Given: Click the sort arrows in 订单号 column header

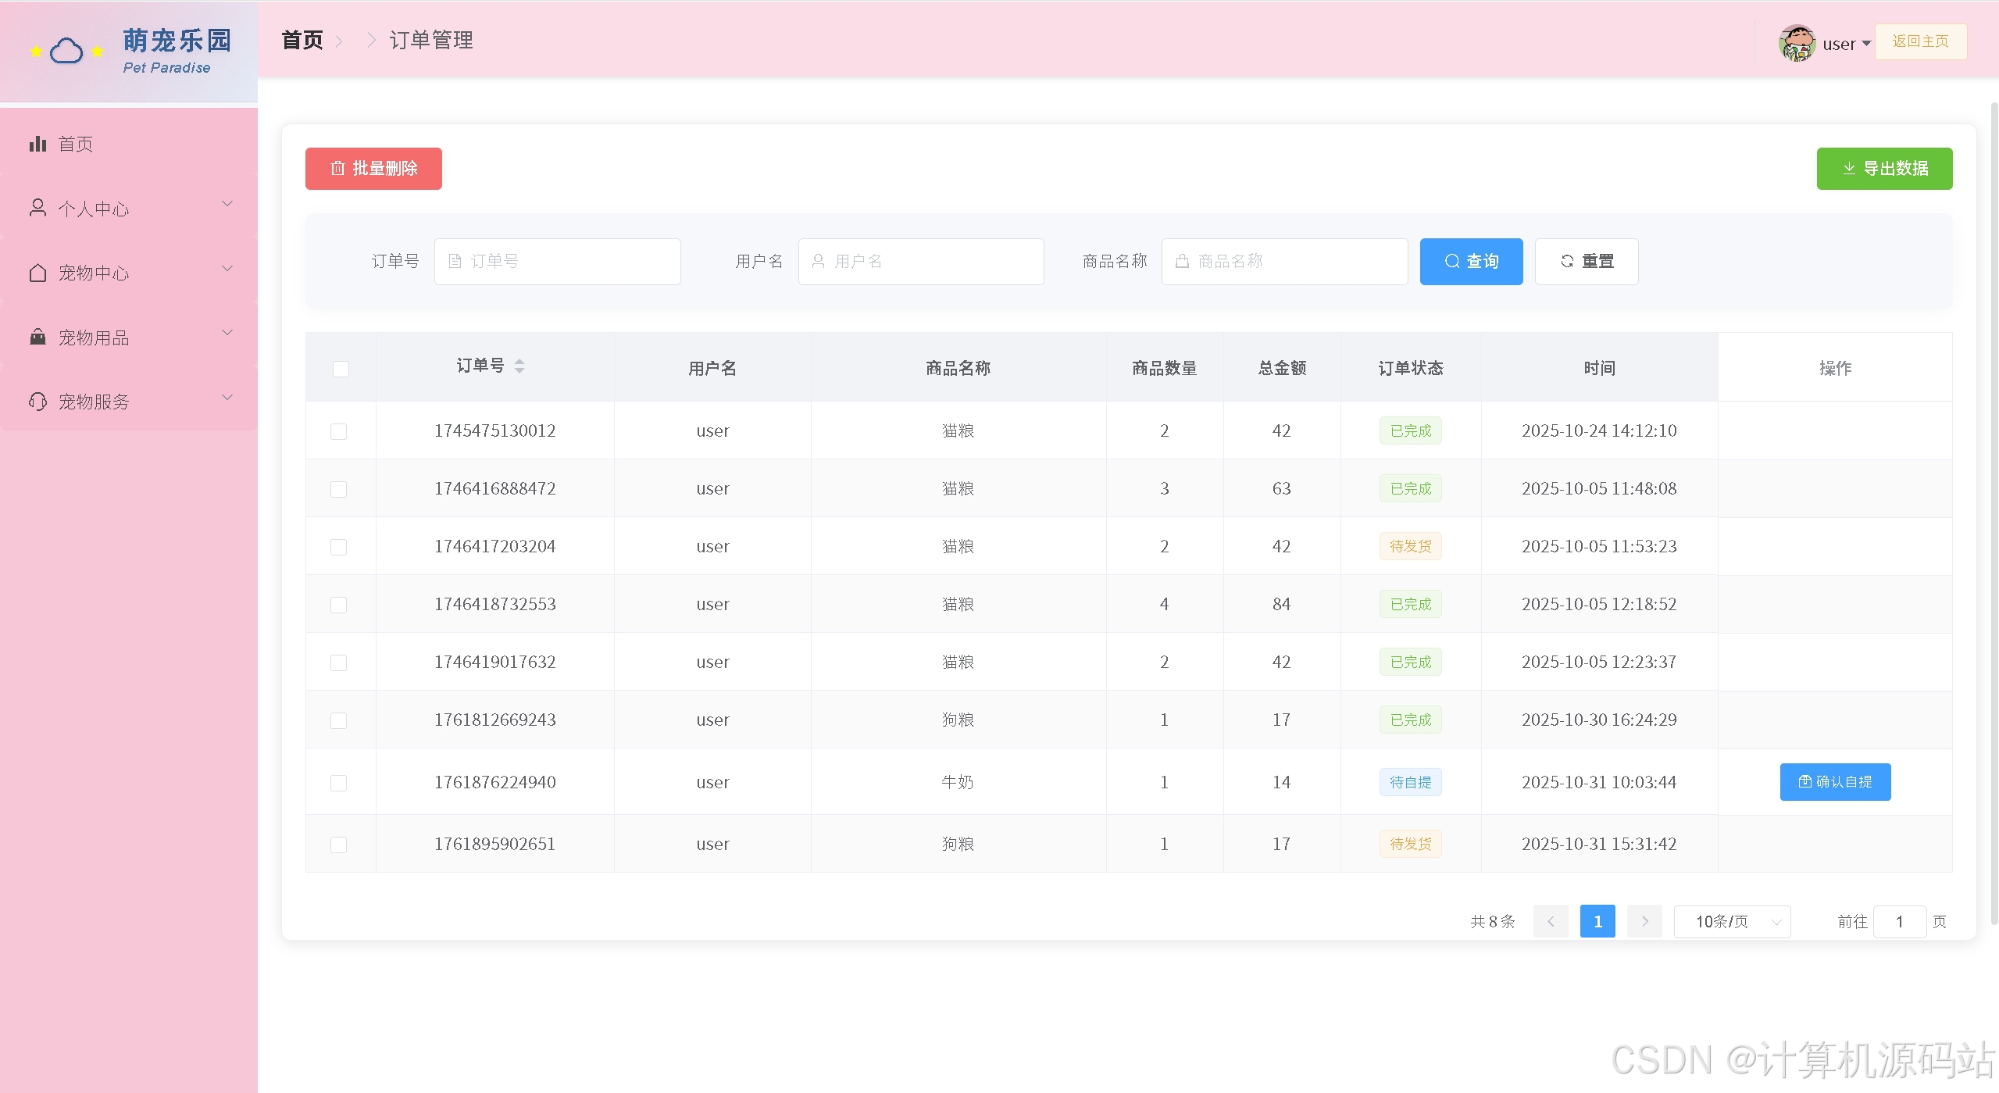Looking at the screenshot, I should coord(519,366).
